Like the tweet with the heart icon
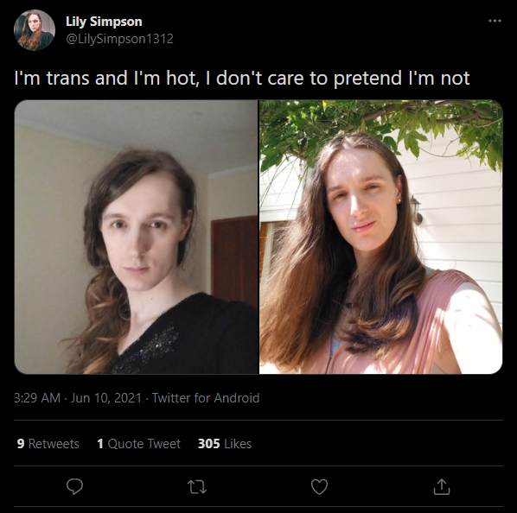 [x=320, y=486]
